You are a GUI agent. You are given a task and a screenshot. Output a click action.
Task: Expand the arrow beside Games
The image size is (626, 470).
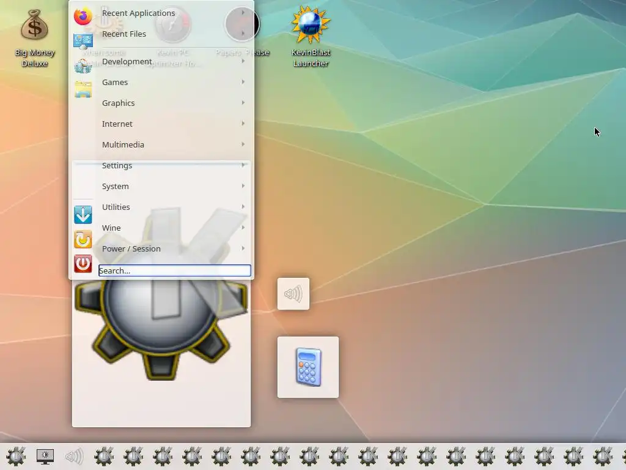coord(243,82)
